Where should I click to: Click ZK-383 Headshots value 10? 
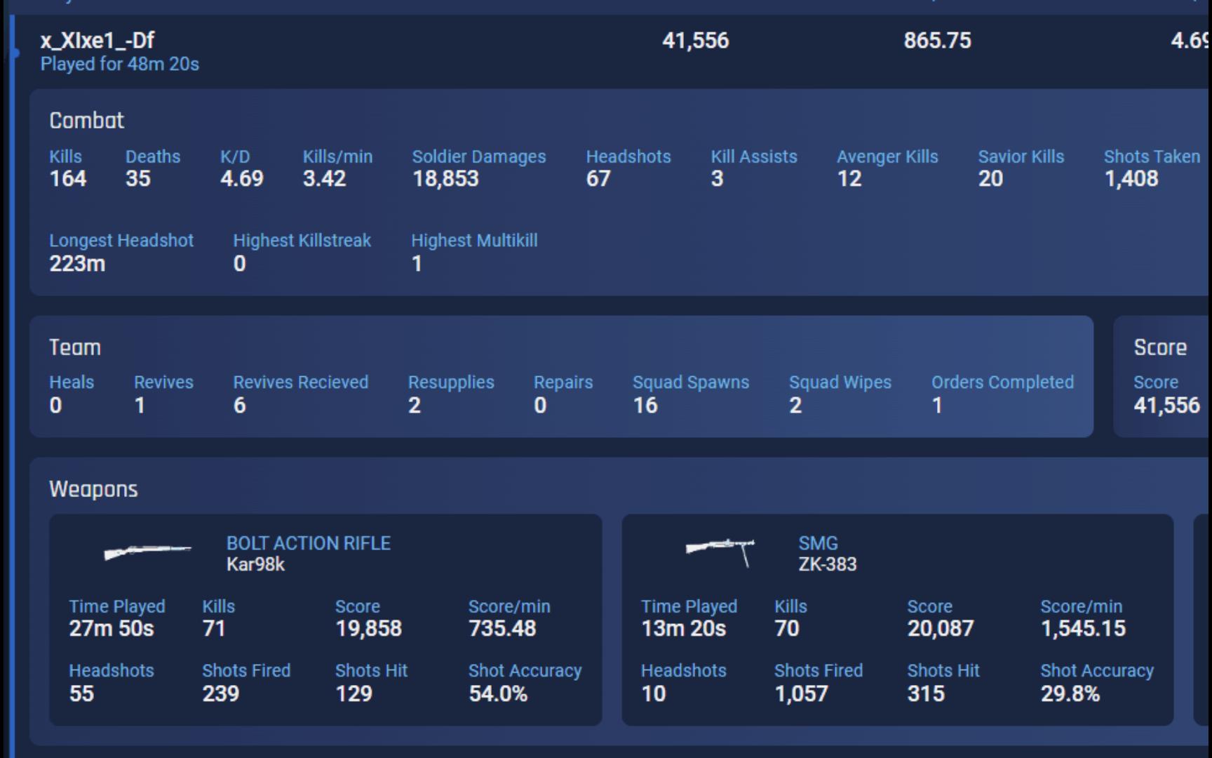pyautogui.click(x=653, y=694)
